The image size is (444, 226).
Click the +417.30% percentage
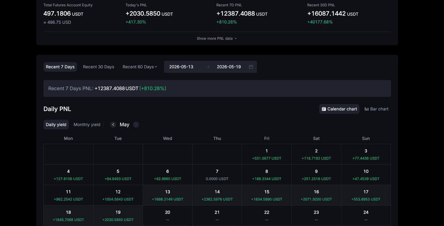(136, 22)
